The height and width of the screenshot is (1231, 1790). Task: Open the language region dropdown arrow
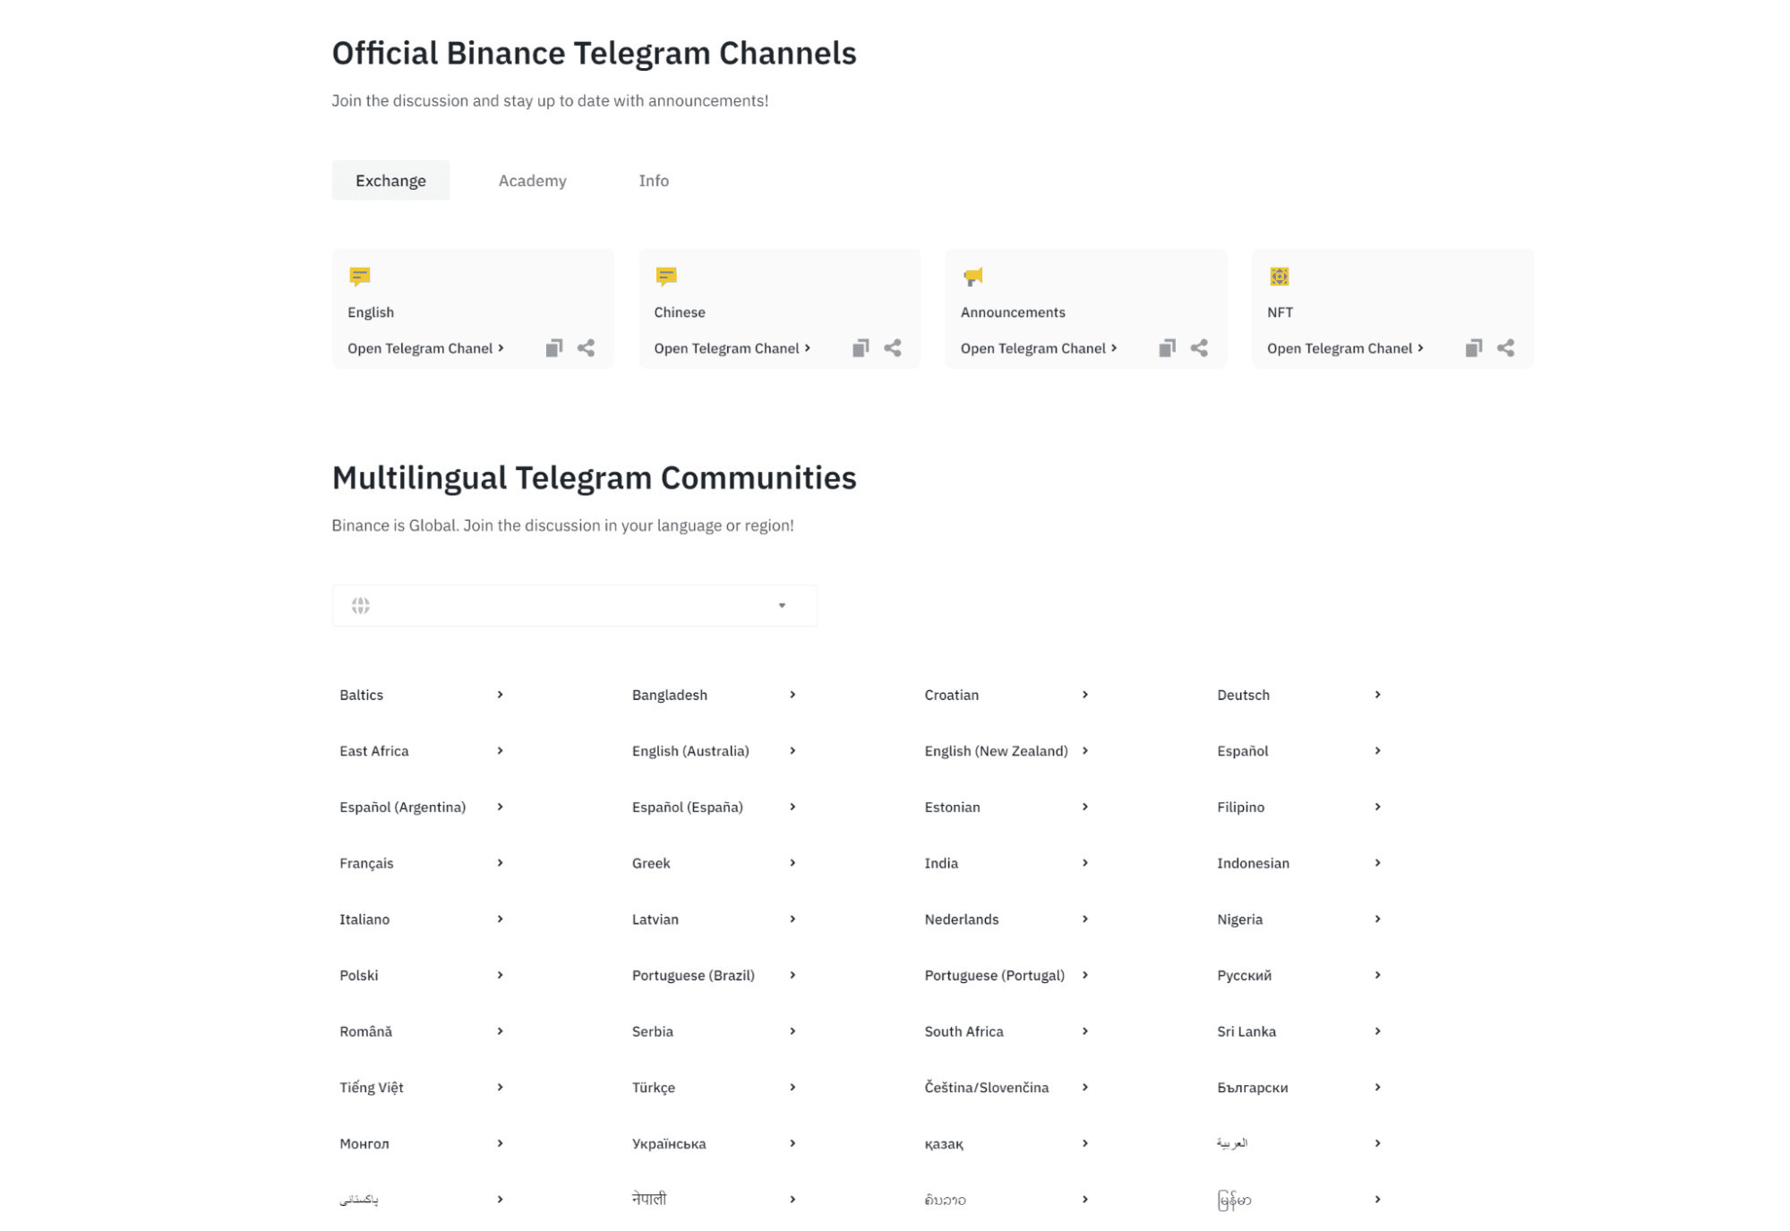point(782,605)
